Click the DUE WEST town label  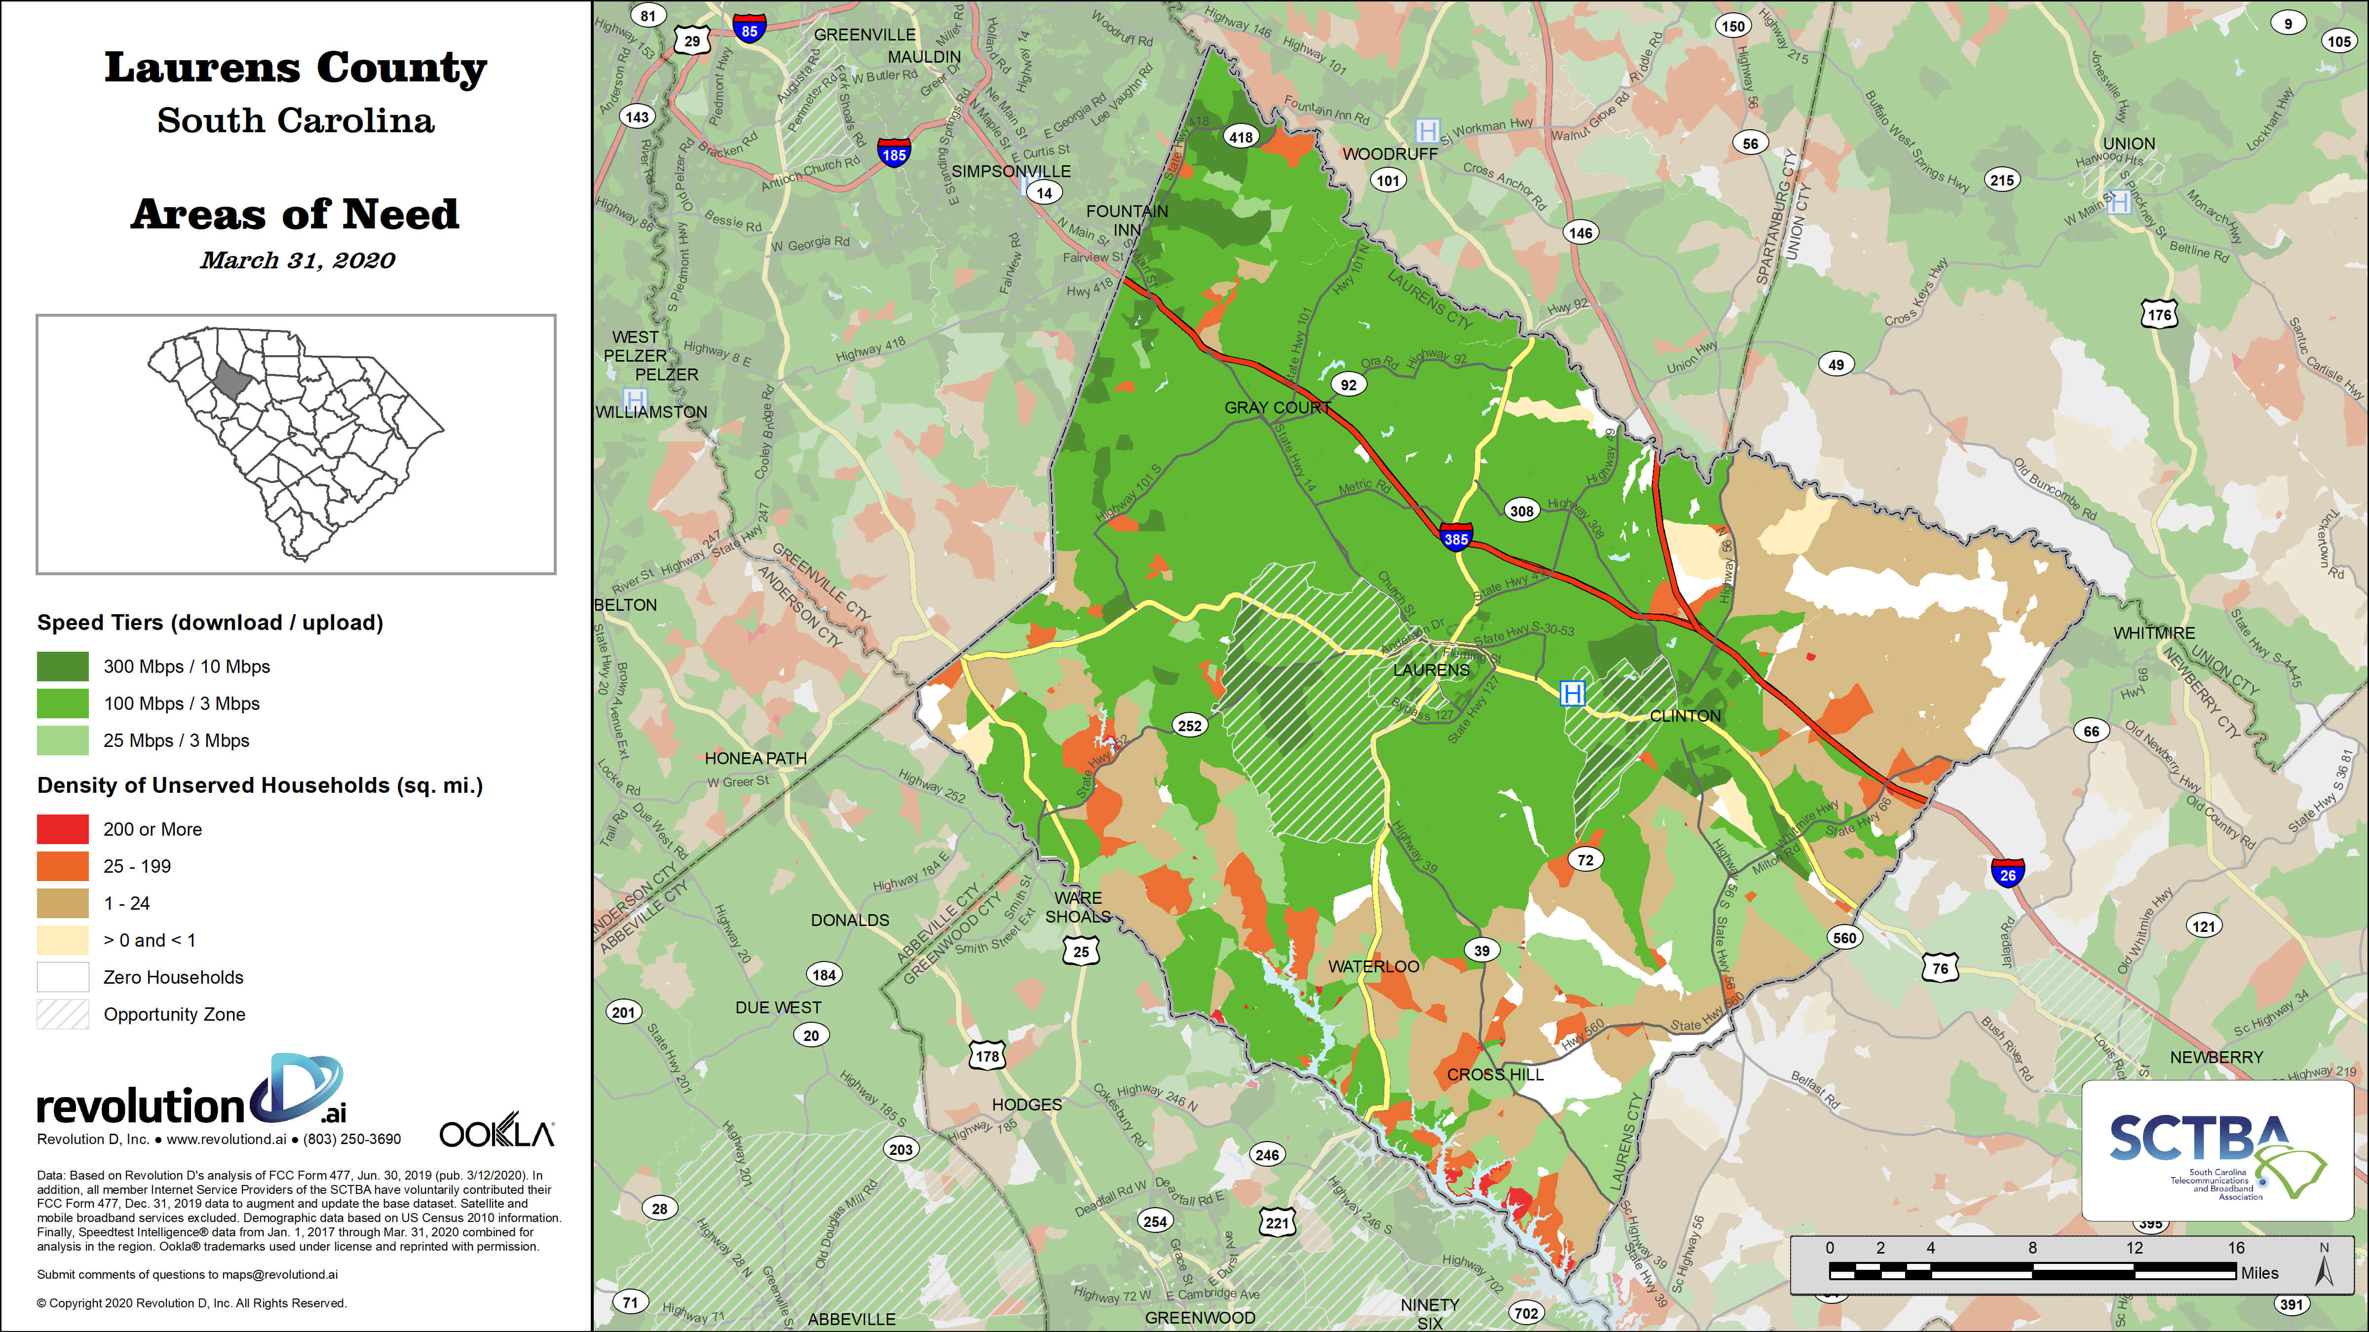point(778,1006)
